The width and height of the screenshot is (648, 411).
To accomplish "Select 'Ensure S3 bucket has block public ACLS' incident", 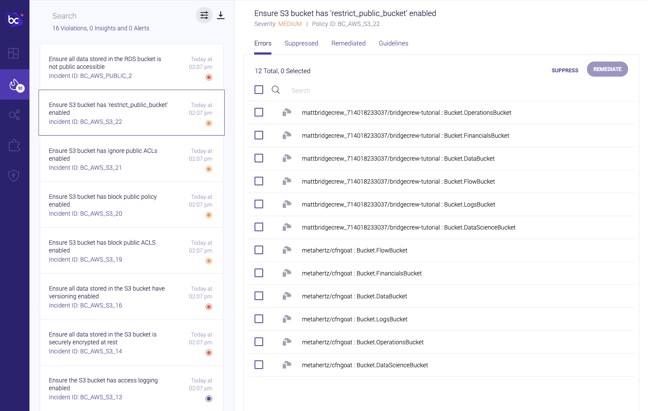I will 132,251.
